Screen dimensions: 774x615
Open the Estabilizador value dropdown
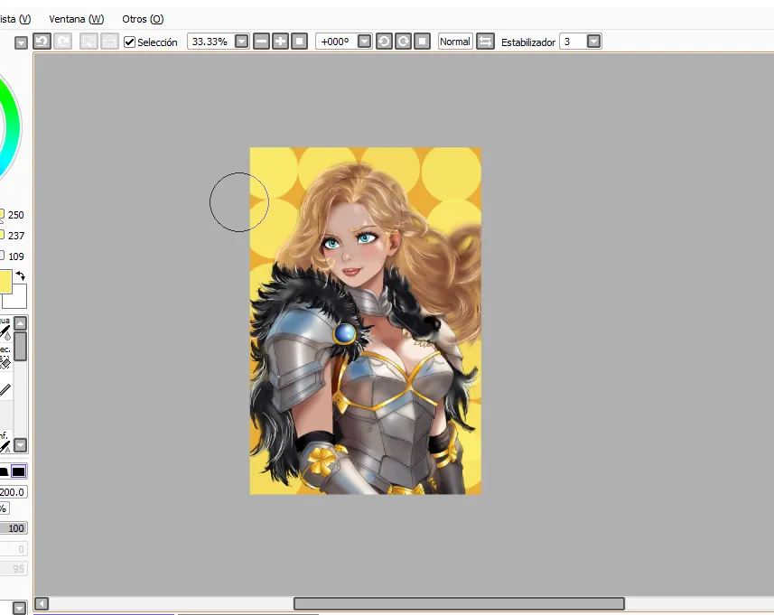tap(594, 42)
